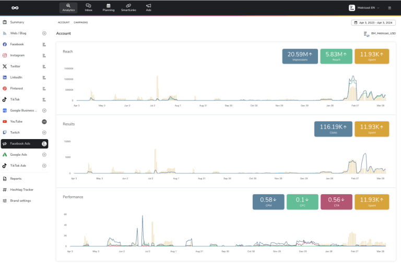Open the Inbox section in top navigation
This screenshot has width=401, height=264.
(x=88, y=7)
